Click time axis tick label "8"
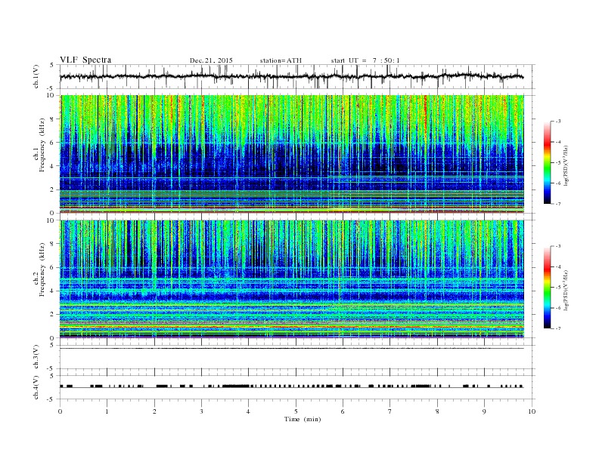 point(437,411)
